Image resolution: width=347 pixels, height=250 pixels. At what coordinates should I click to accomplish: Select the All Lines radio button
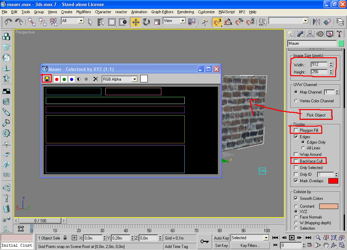(x=303, y=148)
